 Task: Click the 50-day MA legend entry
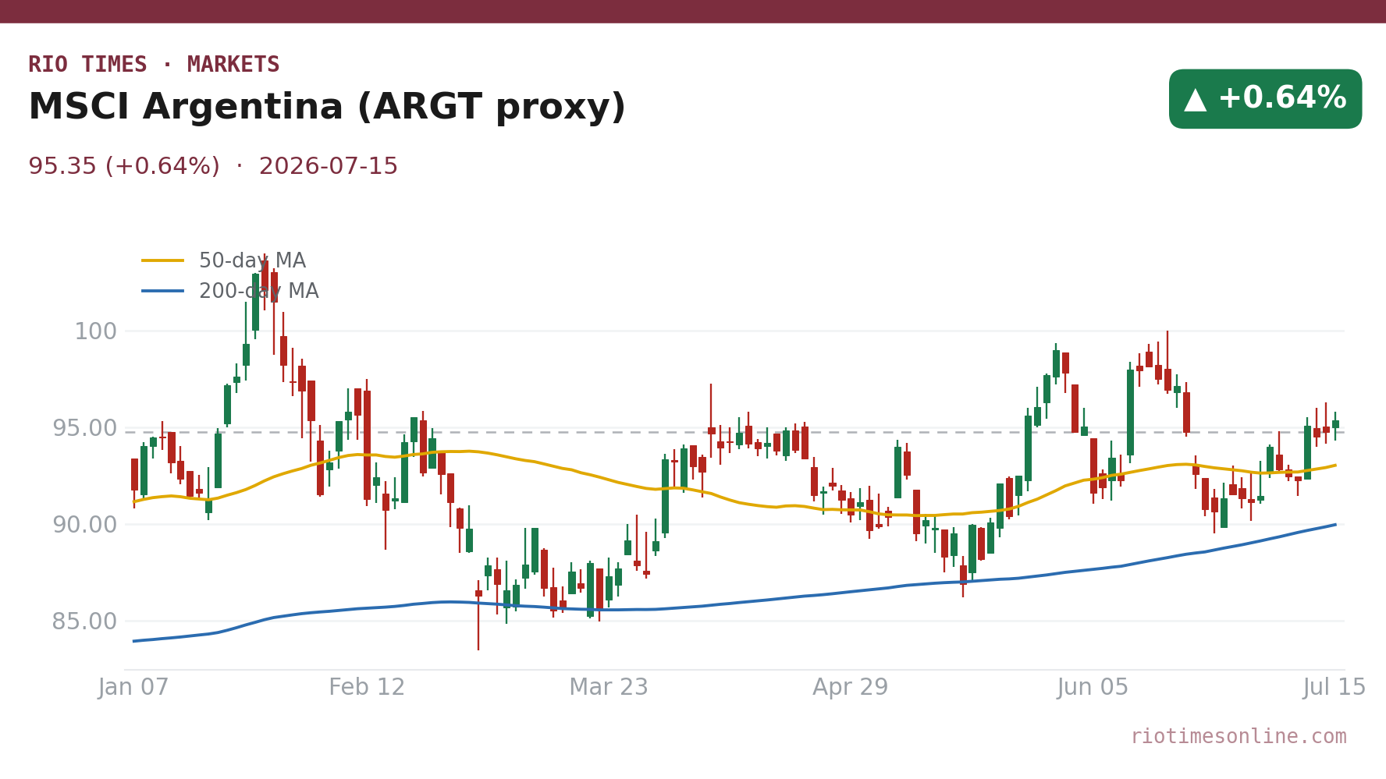[x=224, y=261]
